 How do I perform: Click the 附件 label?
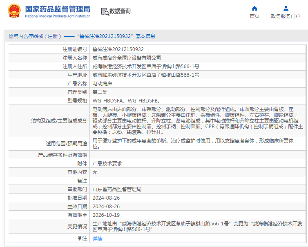[x=82, y=164]
